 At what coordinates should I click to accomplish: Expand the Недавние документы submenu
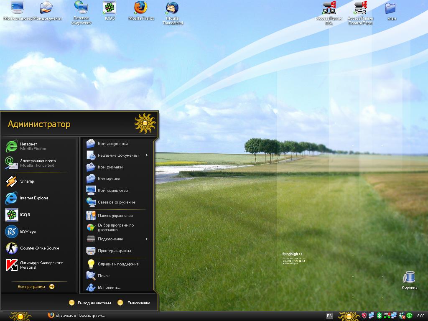[118, 155]
